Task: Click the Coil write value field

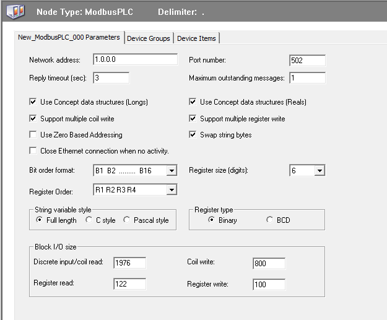Action: [x=269, y=264]
